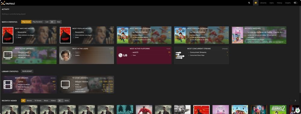Image resolution: width=301 pixels, height=114 pixels.
Task: Open Series de dibujos in TV Show Libraries
Action: (80, 91)
